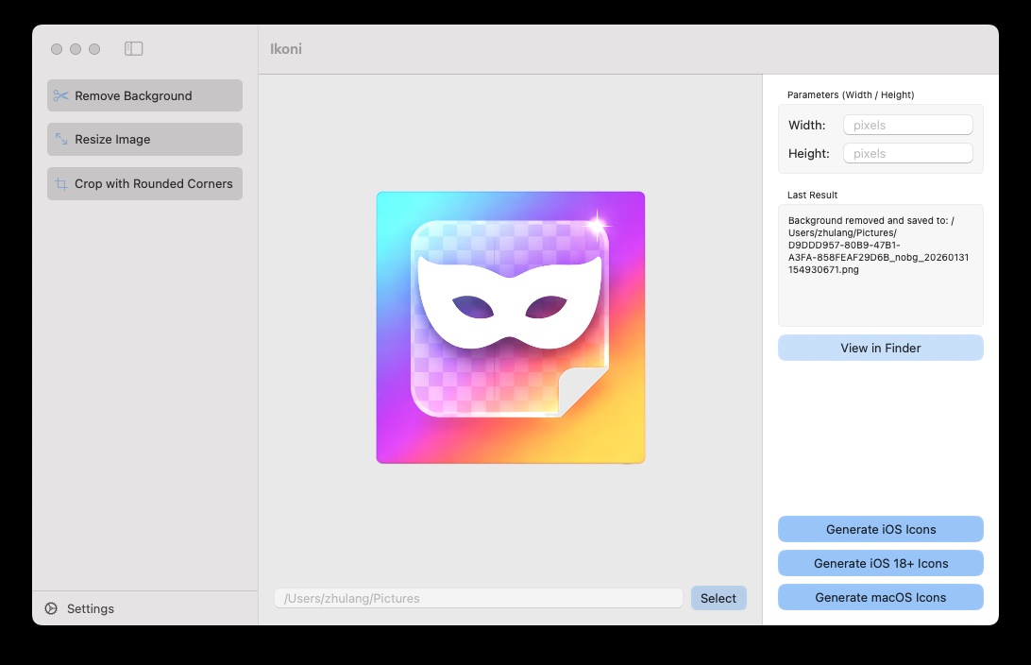Image resolution: width=1031 pixels, height=665 pixels.
Task: Focus the Height pixels field
Action: coord(907,153)
